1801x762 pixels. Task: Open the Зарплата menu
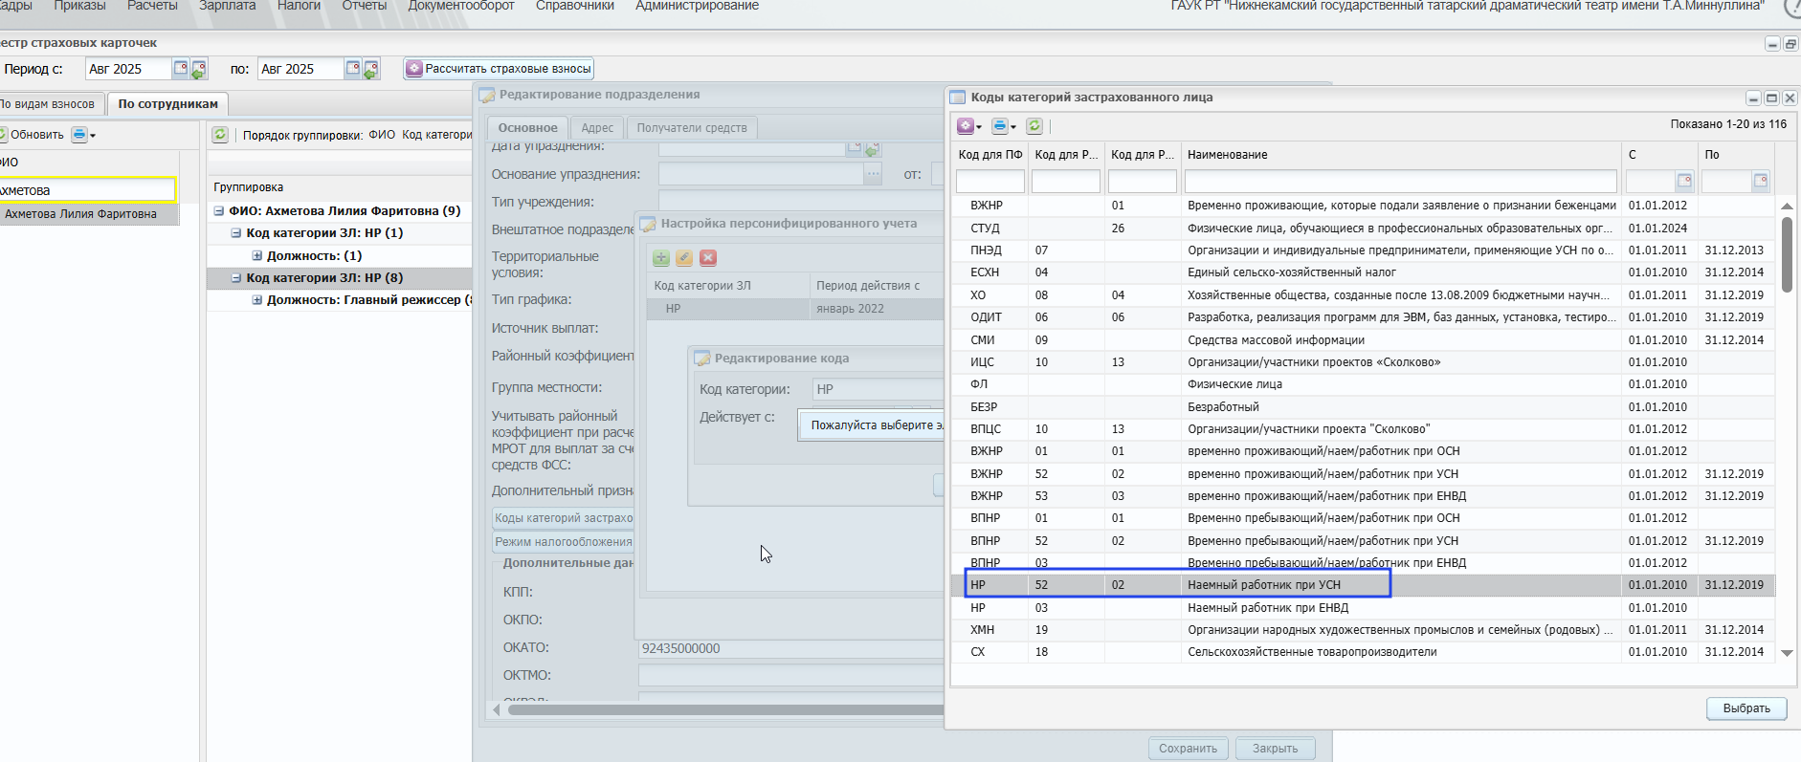click(x=228, y=6)
